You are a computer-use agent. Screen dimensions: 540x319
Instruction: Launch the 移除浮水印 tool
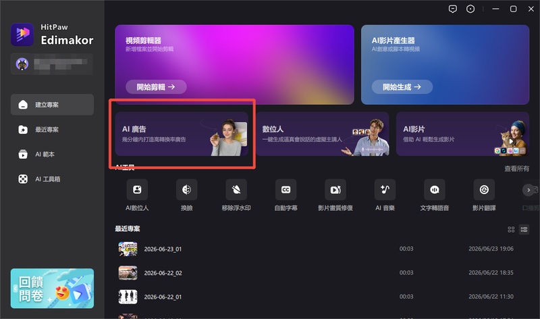pyautogui.click(x=236, y=190)
